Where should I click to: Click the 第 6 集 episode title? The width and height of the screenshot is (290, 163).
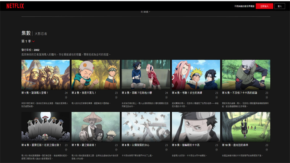(x=41, y=145)
